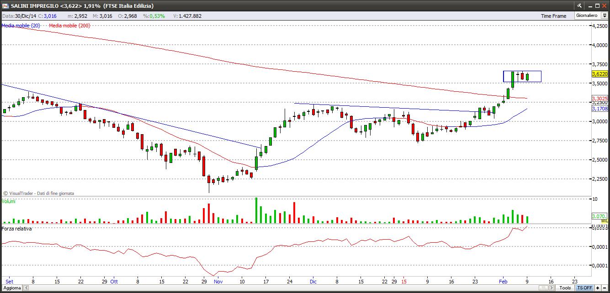Click the 3,6220 last price tag
Viewport: 610px width, 293px height.
599,73
